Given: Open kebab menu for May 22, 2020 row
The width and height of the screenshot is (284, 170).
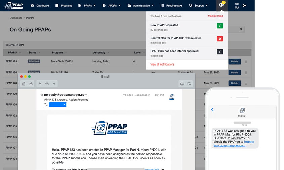Looking at the screenshot, I should 246,73.
